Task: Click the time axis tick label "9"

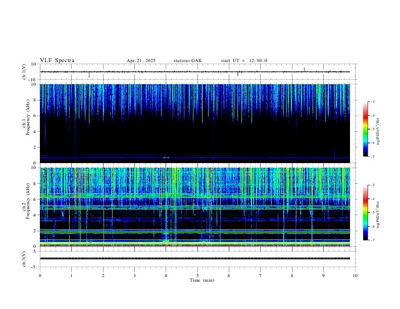Action: [x=323, y=276]
